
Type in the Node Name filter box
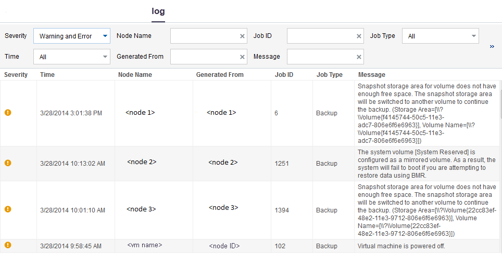pos(204,36)
